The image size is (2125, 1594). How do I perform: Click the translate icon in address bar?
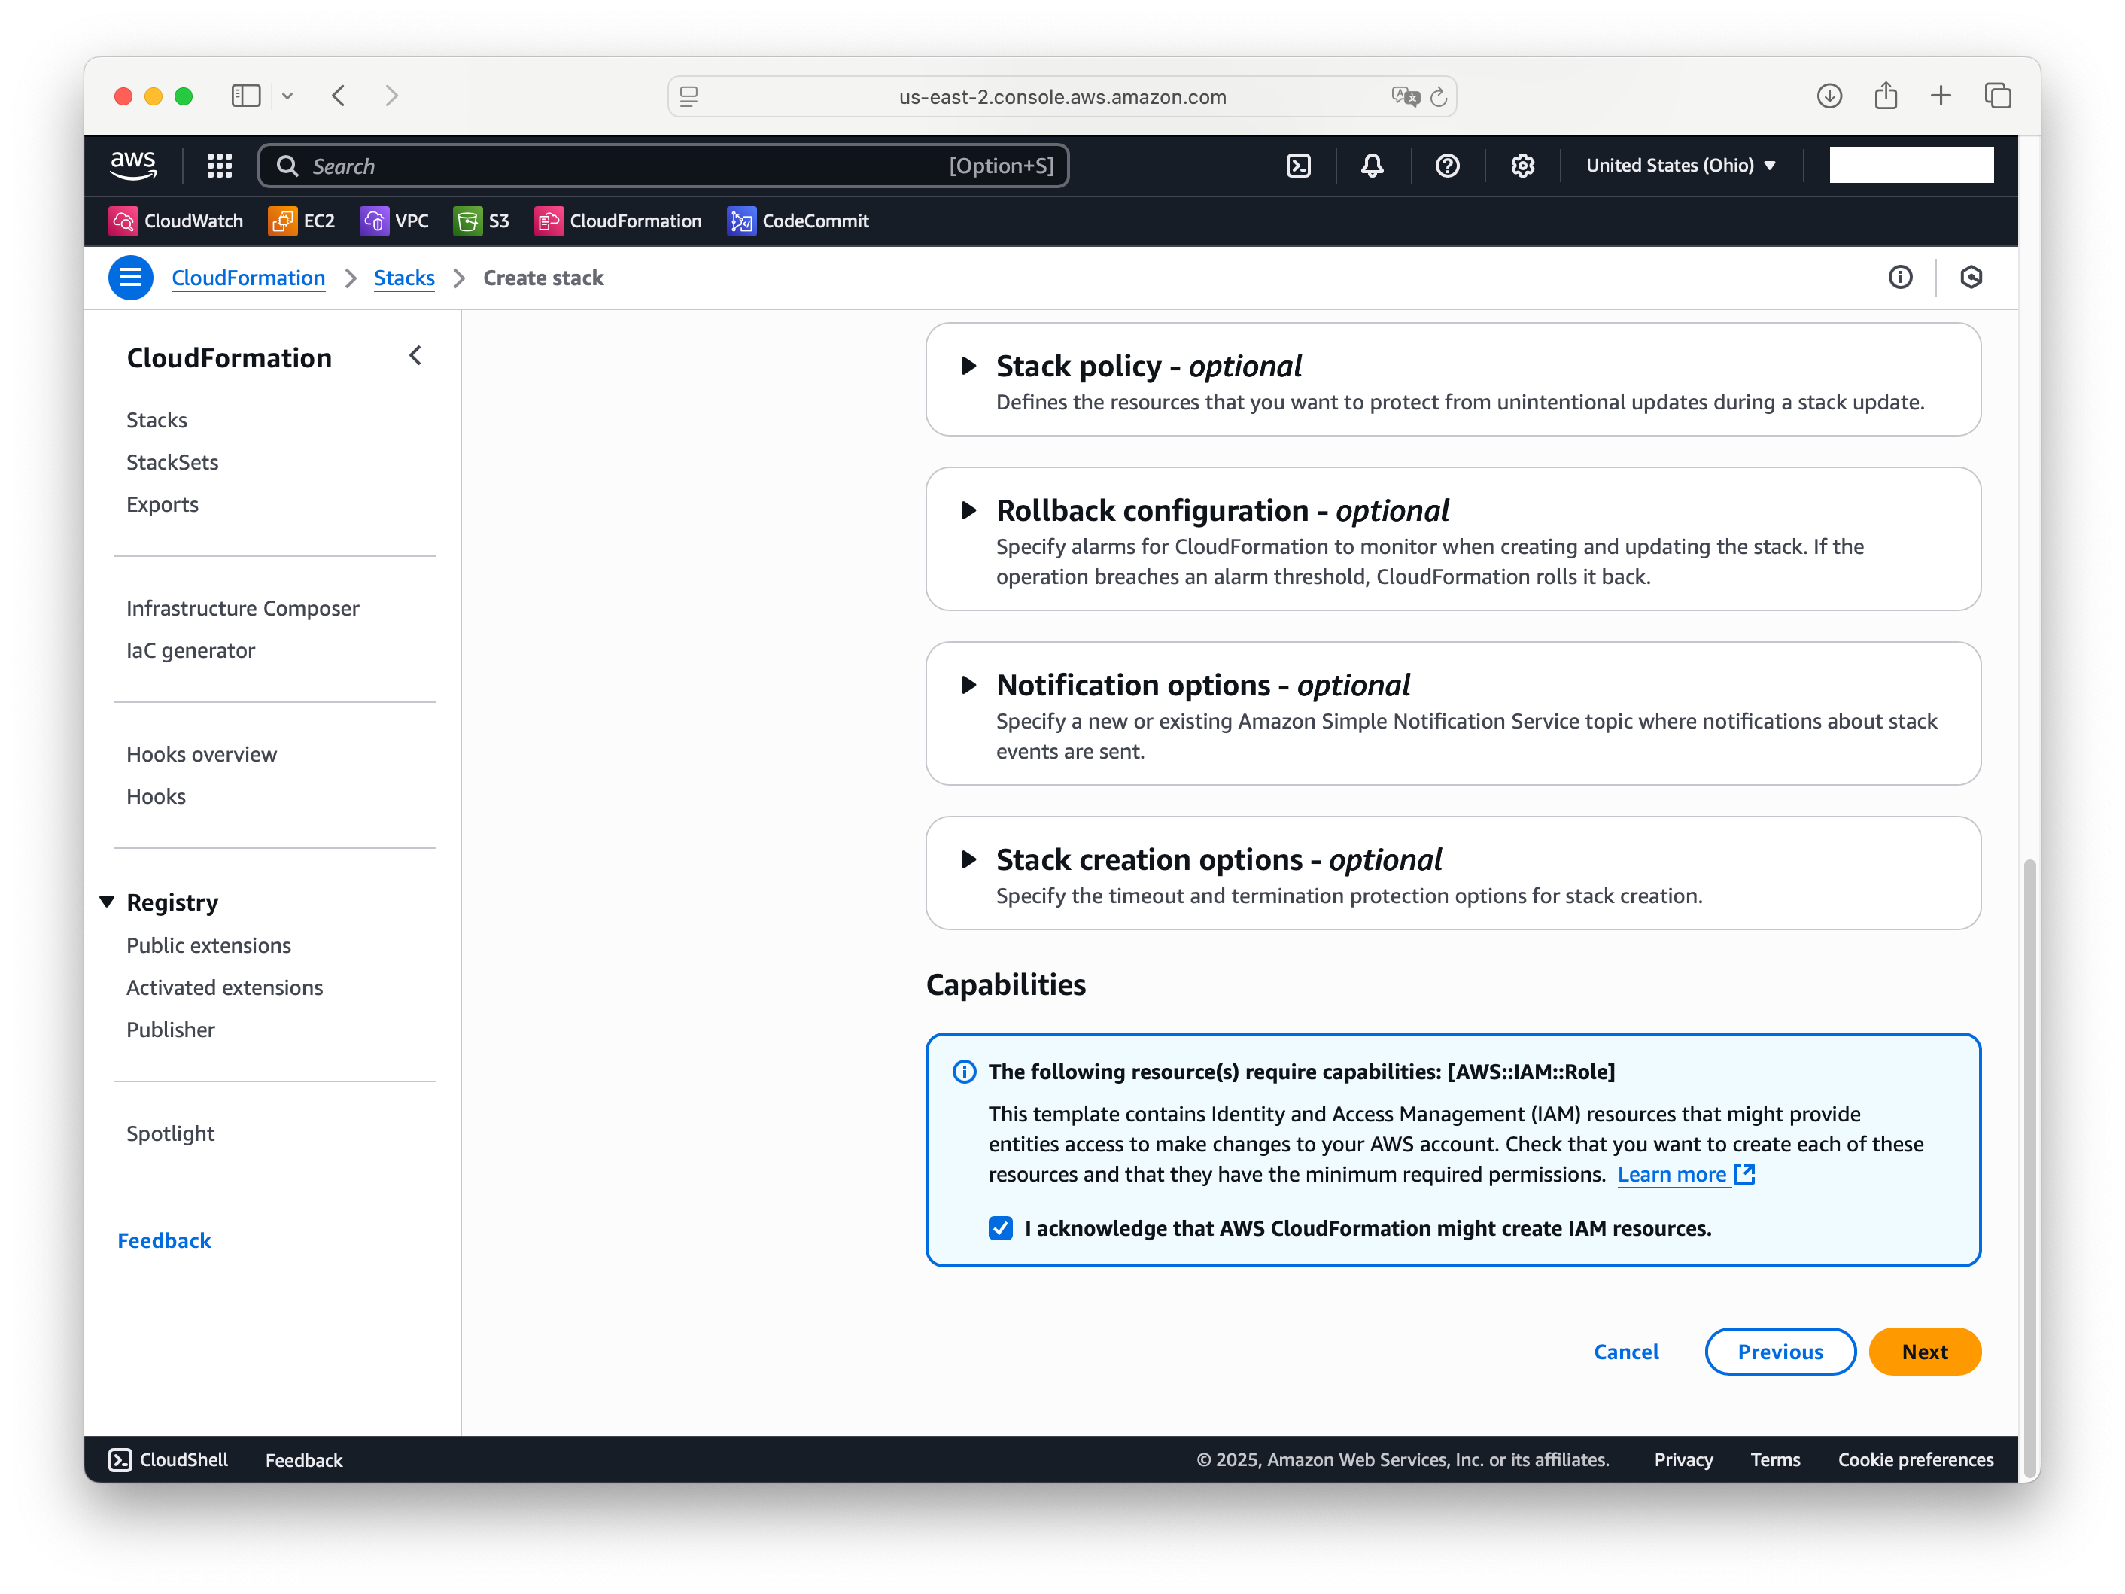point(1404,97)
